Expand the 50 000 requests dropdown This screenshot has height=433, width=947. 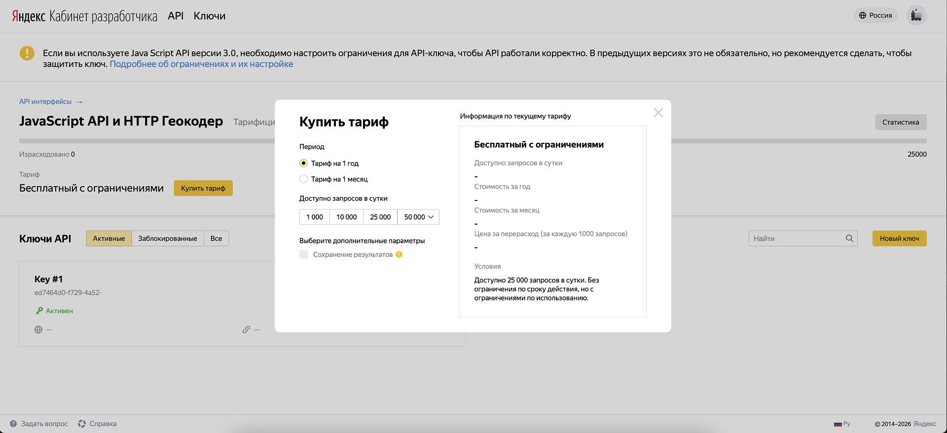pyautogui.click(x=418, y=217)
